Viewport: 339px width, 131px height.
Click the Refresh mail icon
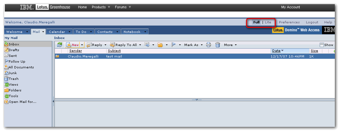(x=59, y=45)
